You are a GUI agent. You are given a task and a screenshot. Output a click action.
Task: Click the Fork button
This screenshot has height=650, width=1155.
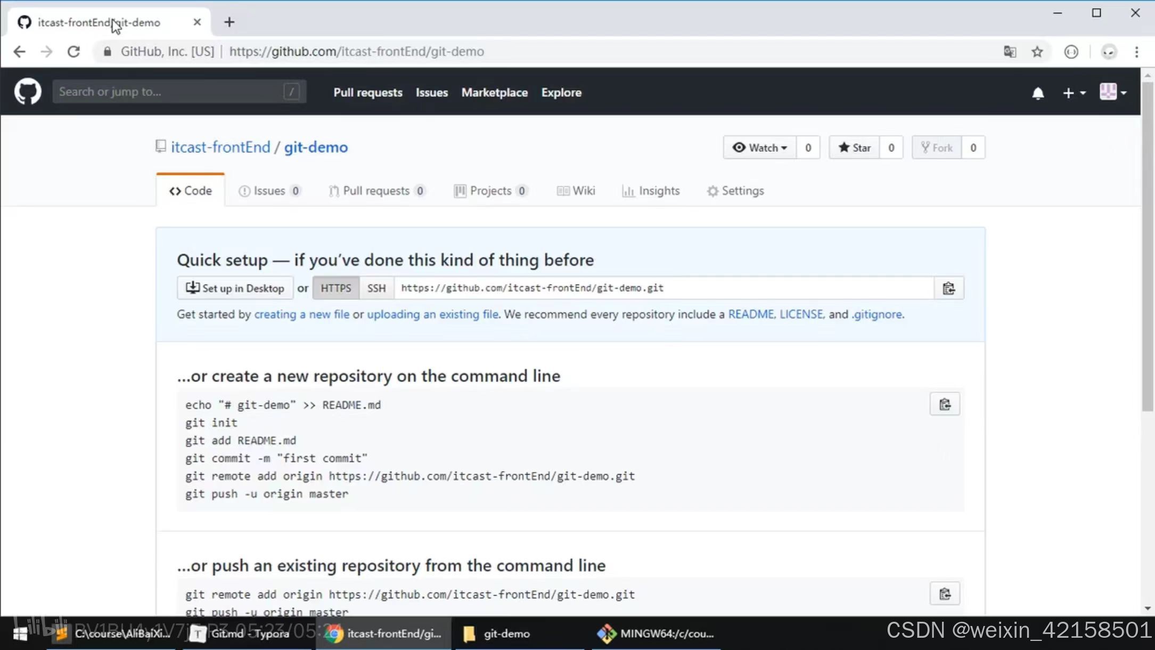click(x=937, y=148)
